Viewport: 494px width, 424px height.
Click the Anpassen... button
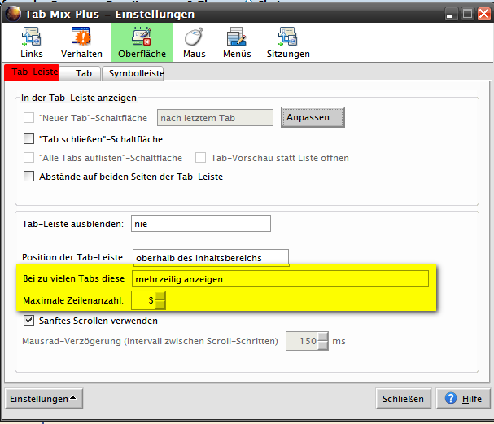click(313, 117)
